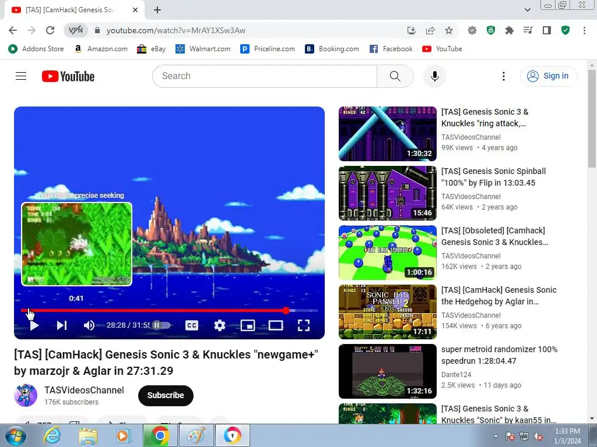597x447 pixels.
Task: Subscribe to TASVideosChannel
Action: (x=166, y=395)
